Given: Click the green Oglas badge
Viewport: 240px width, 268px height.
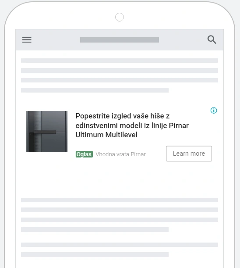Looking at the screenshot, I should (x=84, y=154).
